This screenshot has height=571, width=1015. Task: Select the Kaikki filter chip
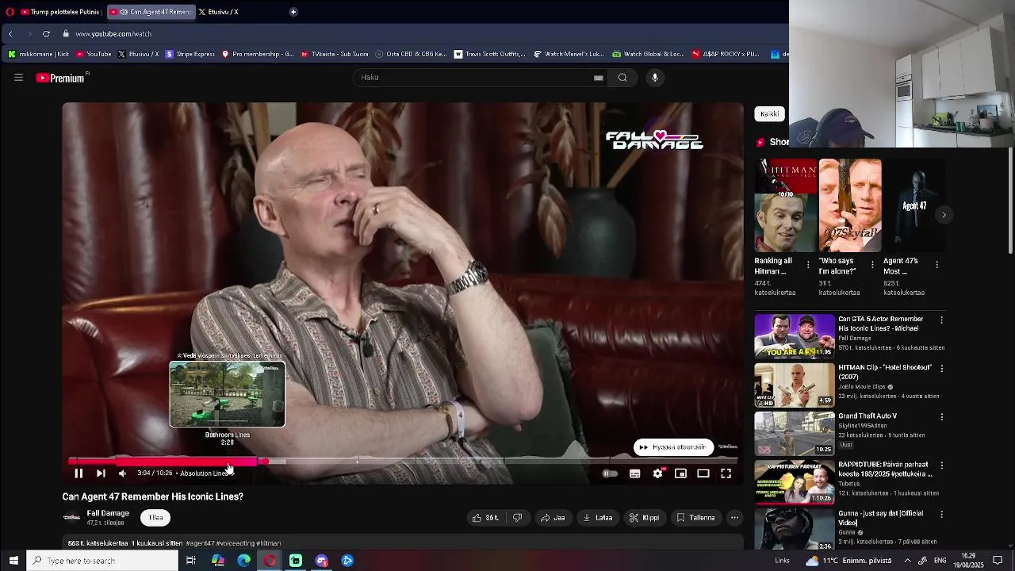tap(769, 114)
